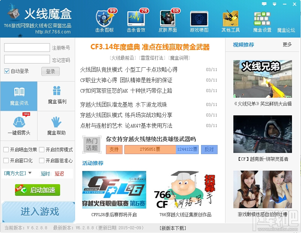
Task: Click the 新版本下载 link in status bar
Action: 173,228
